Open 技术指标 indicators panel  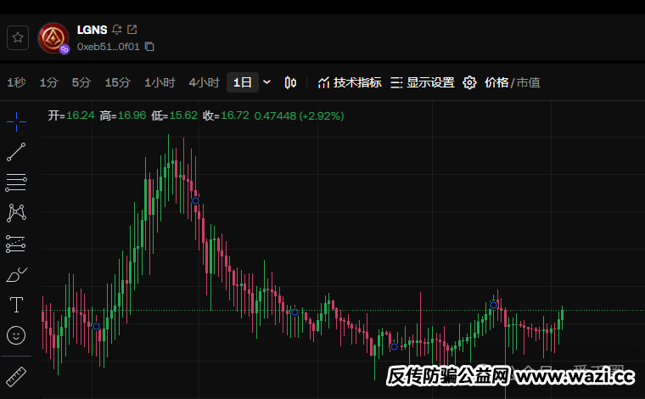pos(350,82)
